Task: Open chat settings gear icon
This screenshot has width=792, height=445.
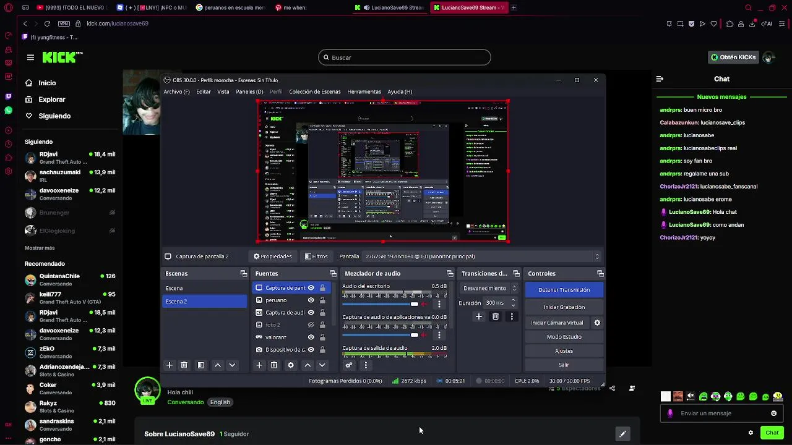Action: [751, 433]
